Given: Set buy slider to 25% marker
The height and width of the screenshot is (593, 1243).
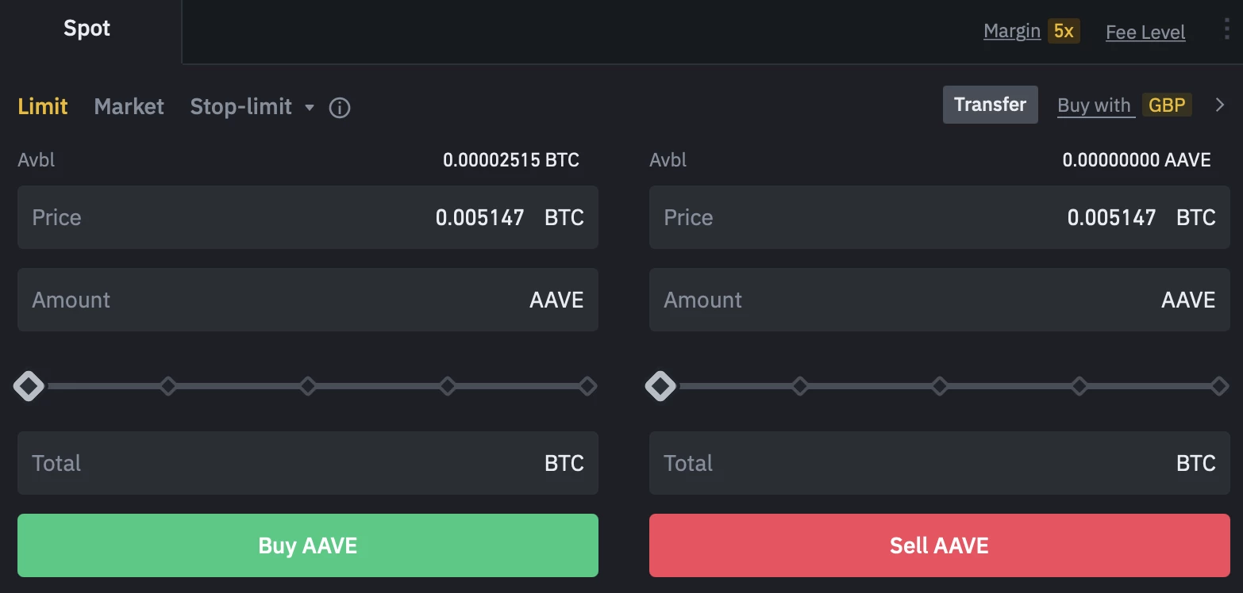Looking at the screenshot, I should [x=168, y=386].
